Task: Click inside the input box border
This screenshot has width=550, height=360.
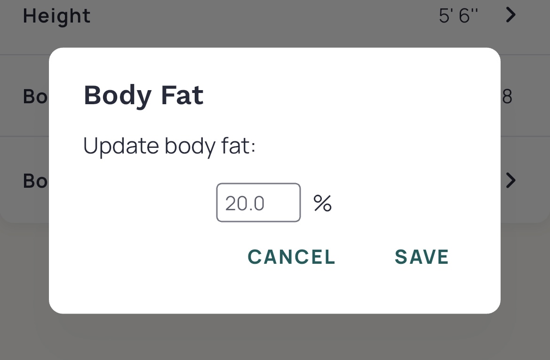Action: pyautogui.click(x=258, y=202)
